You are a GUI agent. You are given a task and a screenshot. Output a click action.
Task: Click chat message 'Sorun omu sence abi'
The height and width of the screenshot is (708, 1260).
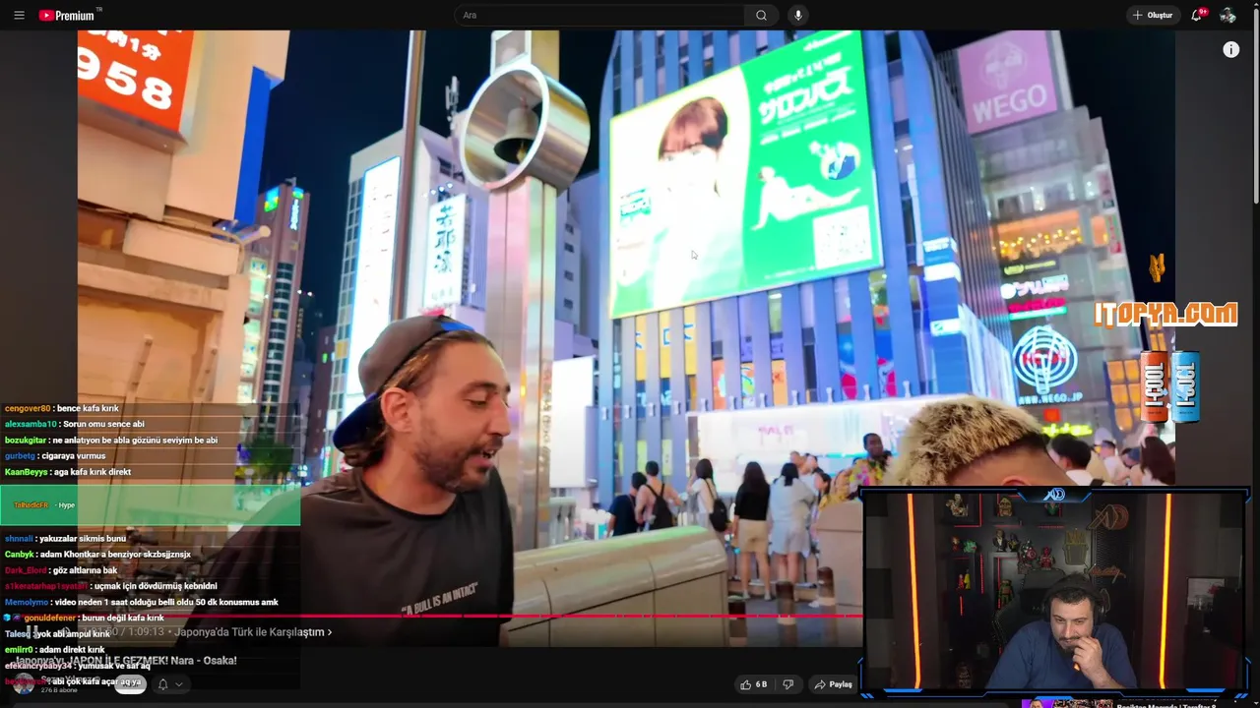[x=103, y=424]
